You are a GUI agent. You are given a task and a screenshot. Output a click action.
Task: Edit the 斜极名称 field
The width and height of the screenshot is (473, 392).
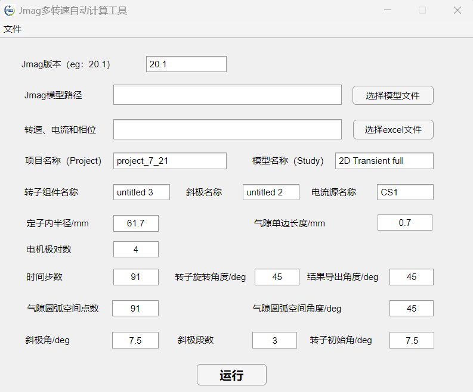click(270, 192)
